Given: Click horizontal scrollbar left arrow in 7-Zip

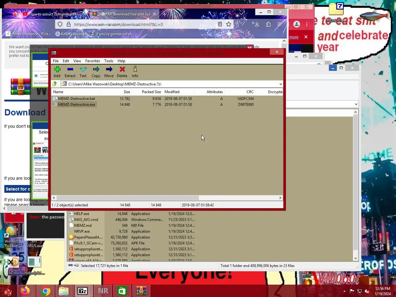Looking at the screenshot, I should [54, 198].
